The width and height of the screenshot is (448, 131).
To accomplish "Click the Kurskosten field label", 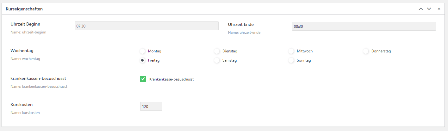I will [22, 104].
